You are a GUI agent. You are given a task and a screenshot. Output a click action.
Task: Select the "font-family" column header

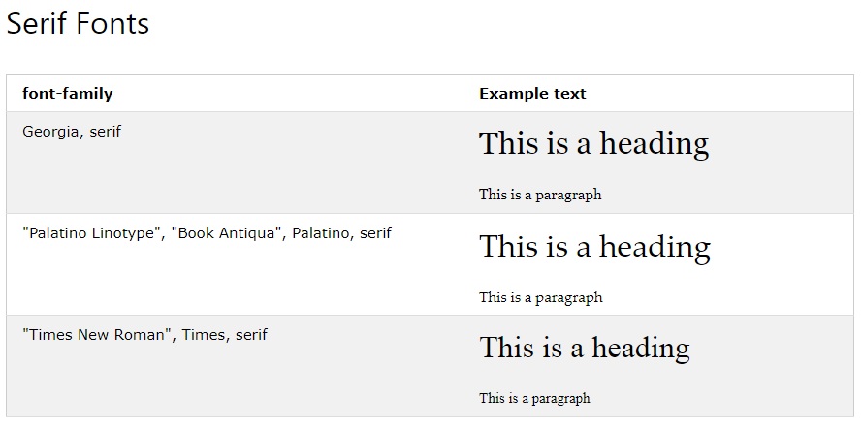coord(68,93)
